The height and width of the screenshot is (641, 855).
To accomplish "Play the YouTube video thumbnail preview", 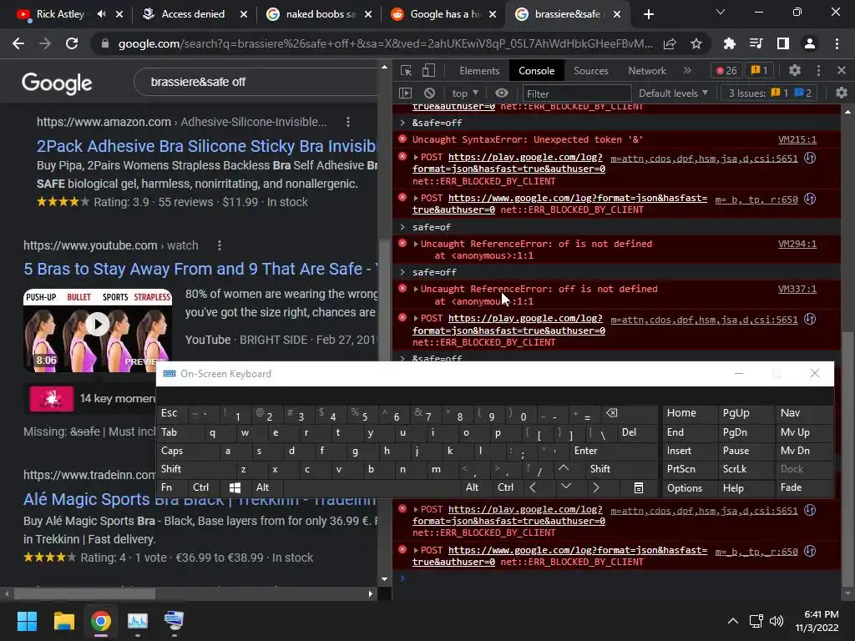I will tap(98, 325).
